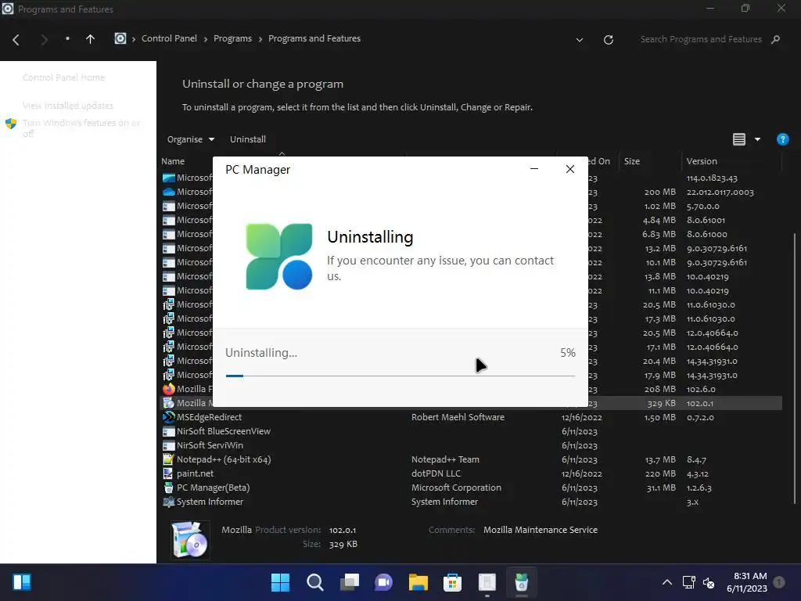The image size is (801, 601).
Task: Expand the address bar history dropdown
Action: coord(580,40)
